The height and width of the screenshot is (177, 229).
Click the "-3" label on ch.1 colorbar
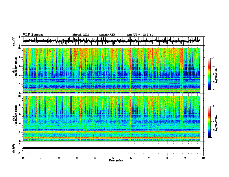[213, 58]
